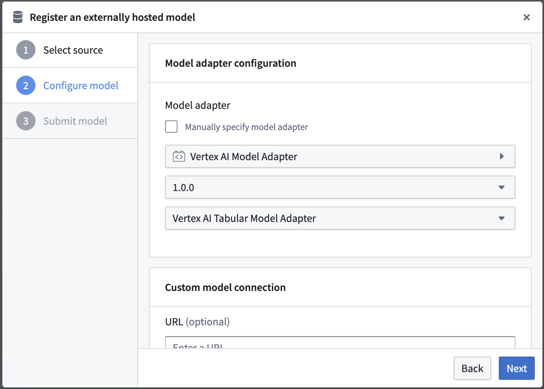The image size is (544, 389).
Task: Focus the URL input field
Action: [x=340, y=343]
